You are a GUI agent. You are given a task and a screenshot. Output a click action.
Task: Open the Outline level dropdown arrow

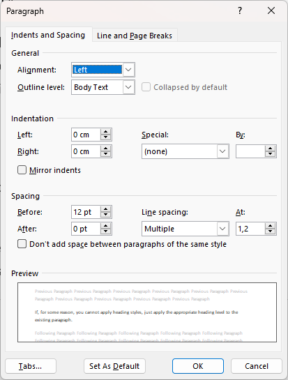[128, 87]
